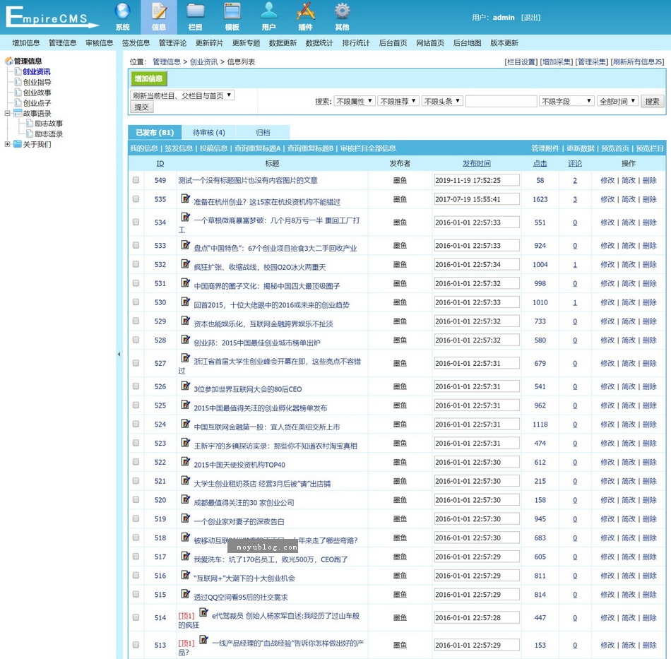671x659 pixels.
Task: Click the image icon on row 530
Action: tap(185, 302)
